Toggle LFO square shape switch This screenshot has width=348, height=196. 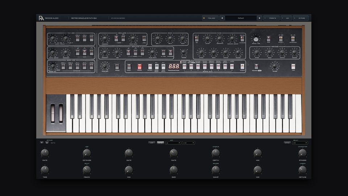[91, 52]
